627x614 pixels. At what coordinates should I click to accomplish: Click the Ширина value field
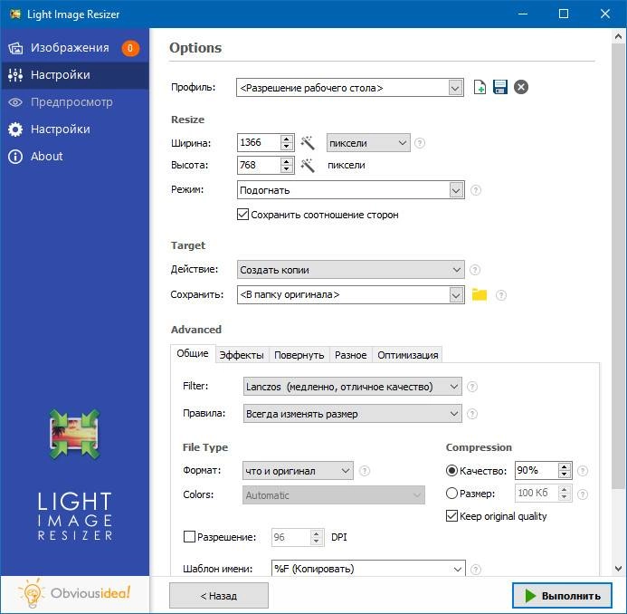[259, 142]
